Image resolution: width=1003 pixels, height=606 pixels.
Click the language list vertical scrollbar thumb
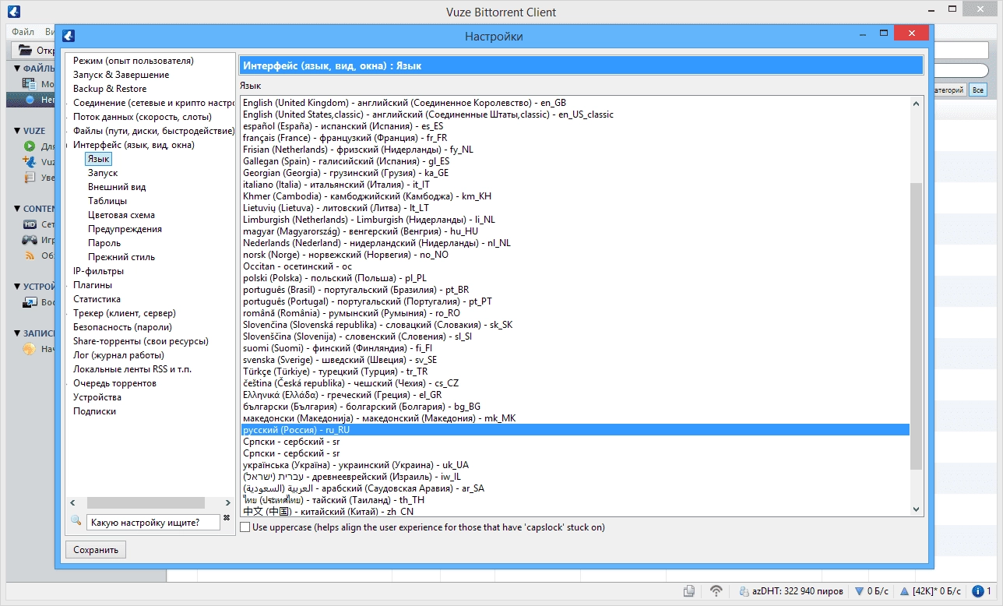(x=916, y=326)
